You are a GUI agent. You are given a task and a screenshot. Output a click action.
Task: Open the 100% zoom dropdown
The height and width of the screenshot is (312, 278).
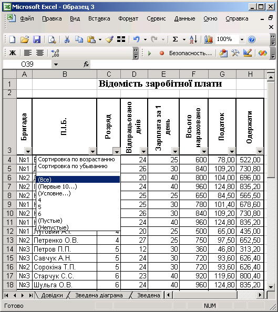point(242,39)
